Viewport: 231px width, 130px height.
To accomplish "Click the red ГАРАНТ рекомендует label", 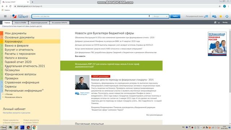I will click(101, 76).
